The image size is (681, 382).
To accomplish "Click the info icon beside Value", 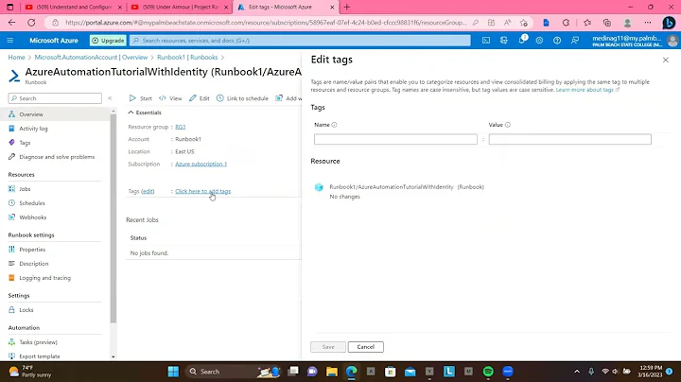I will [x=508, y=125].
